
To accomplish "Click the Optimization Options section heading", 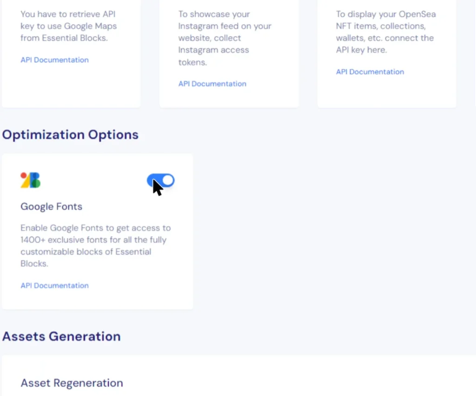I will click(x=70, y=134).
